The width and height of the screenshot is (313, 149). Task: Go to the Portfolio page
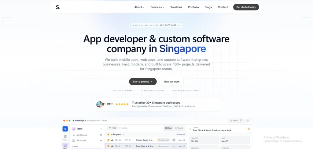click(193, 7)
